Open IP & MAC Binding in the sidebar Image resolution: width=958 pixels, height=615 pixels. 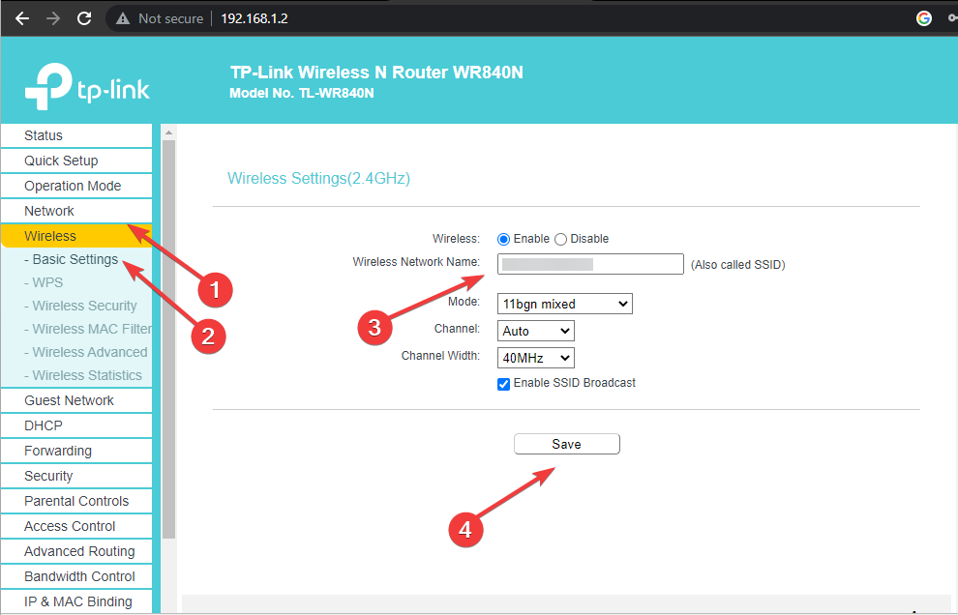pyautogui.click(x=76, y=600)
